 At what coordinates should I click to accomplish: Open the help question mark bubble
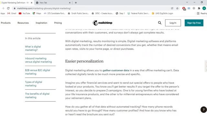(x=204, y=110)
